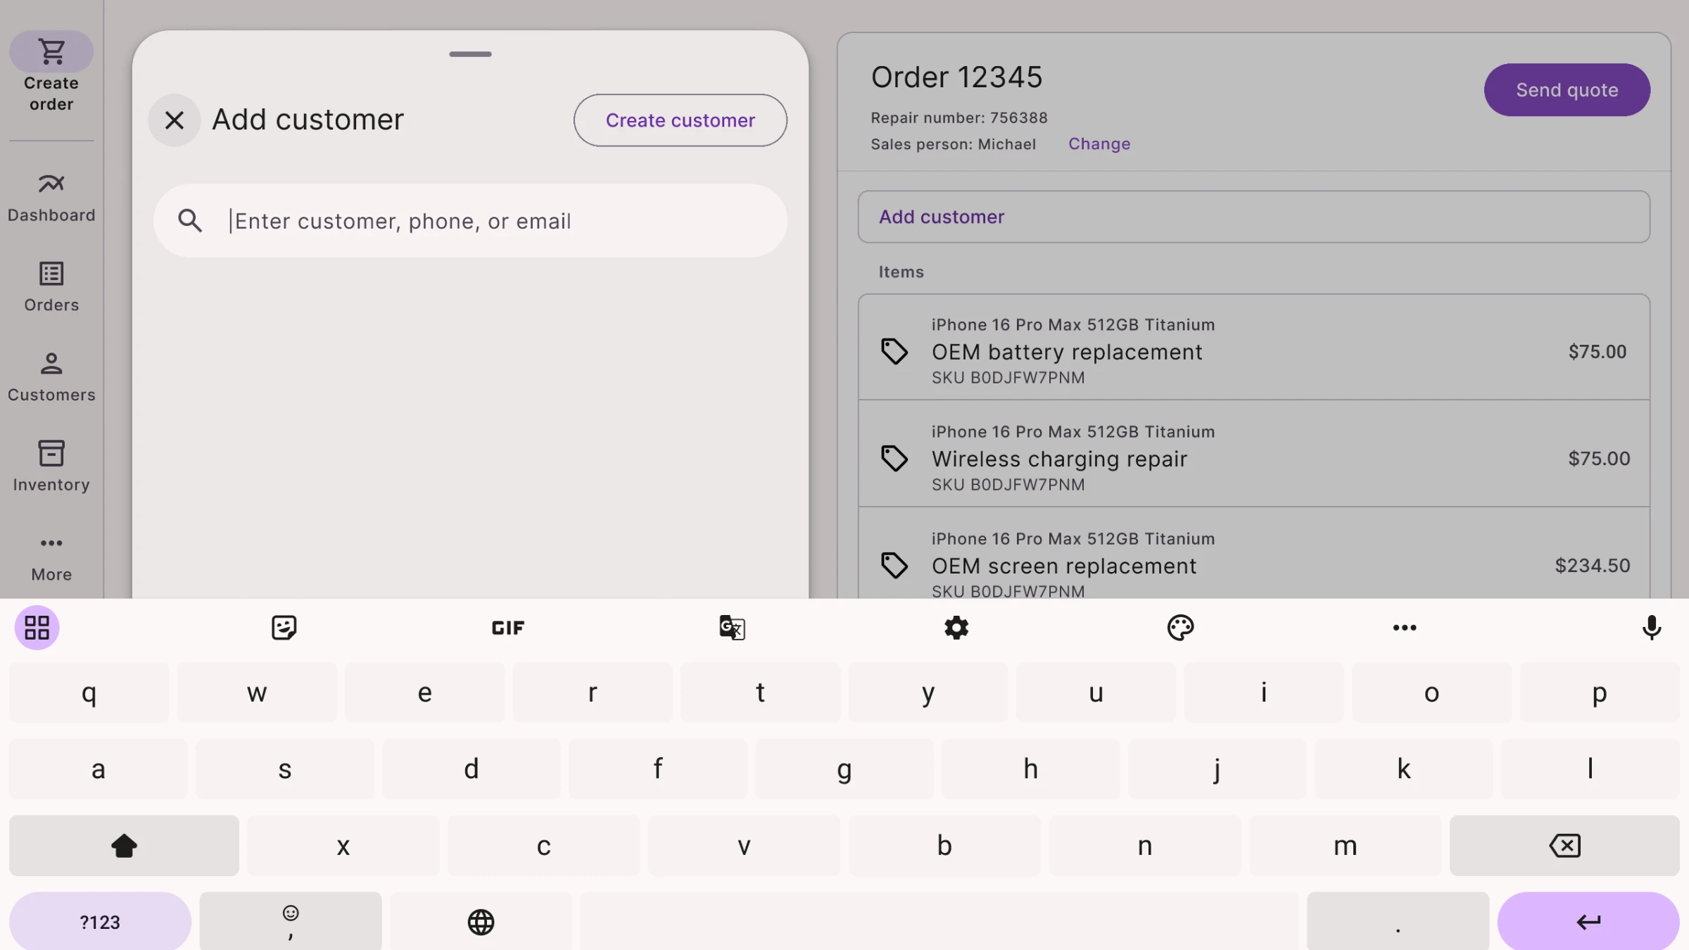Open keyboard theme palette
1689x950 pixels.
click(1180, 628)
